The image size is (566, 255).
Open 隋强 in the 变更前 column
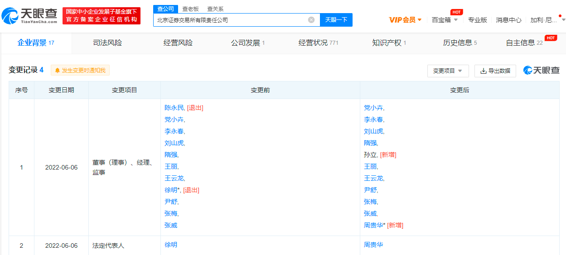tap(171, 155)
